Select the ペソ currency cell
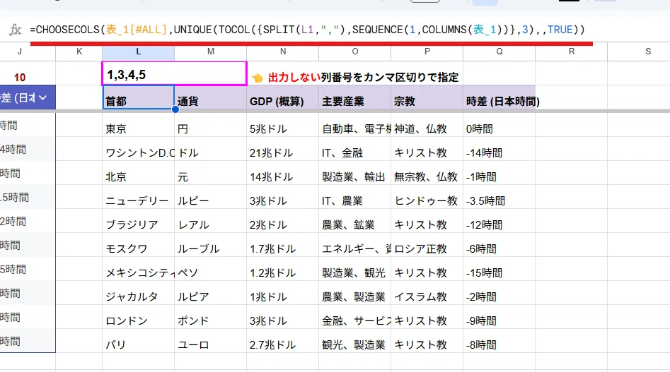 click(211, 268)
